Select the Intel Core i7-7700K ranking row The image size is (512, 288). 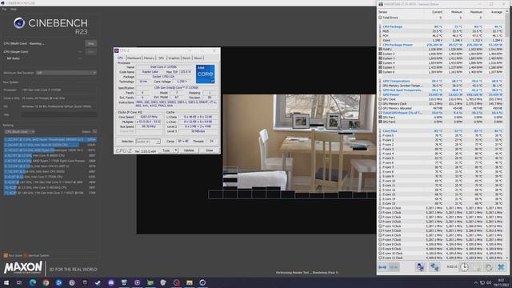tap(50, 177)
